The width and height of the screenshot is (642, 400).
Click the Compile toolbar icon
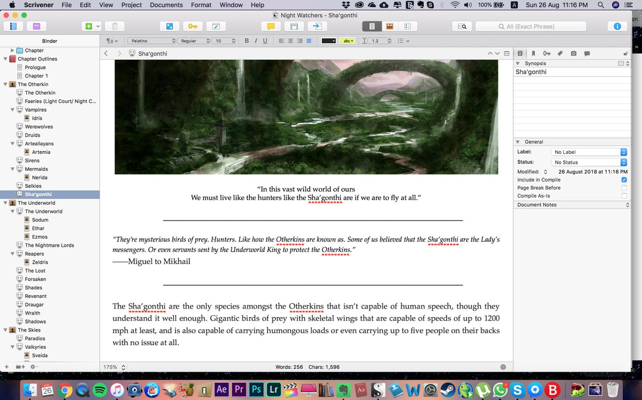pos(317,26)
